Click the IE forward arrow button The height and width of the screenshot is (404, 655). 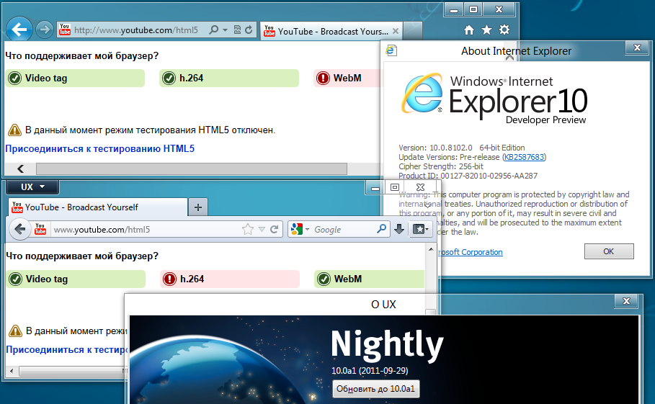pyautogui.click(x=44, y=30)
